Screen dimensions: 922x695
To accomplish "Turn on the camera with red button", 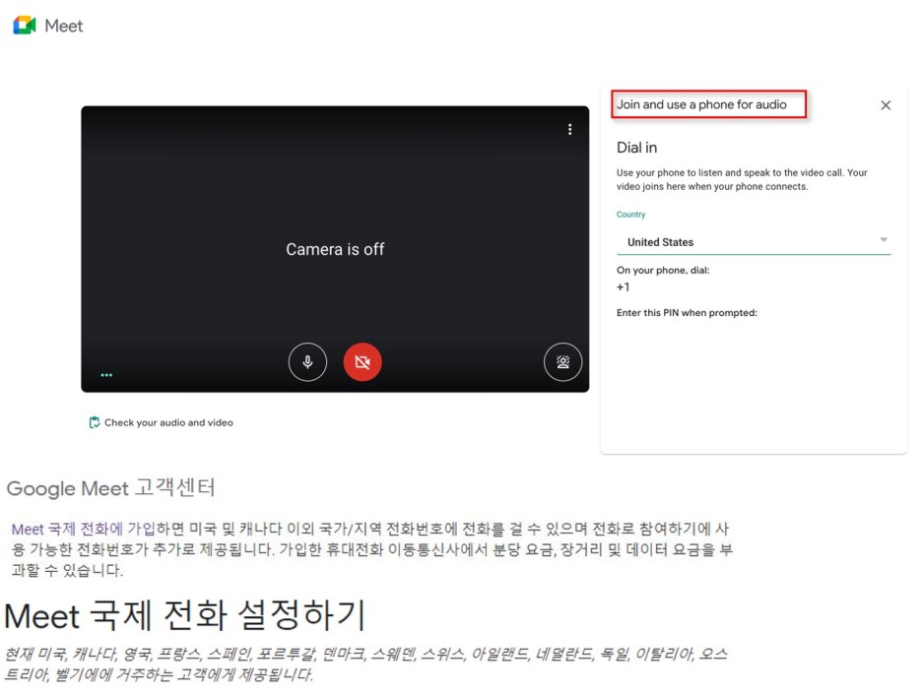I will coord(362,362).
